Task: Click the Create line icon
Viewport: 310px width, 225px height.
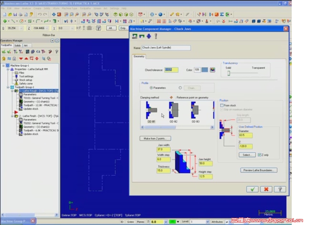Action: tap(13, 21)
